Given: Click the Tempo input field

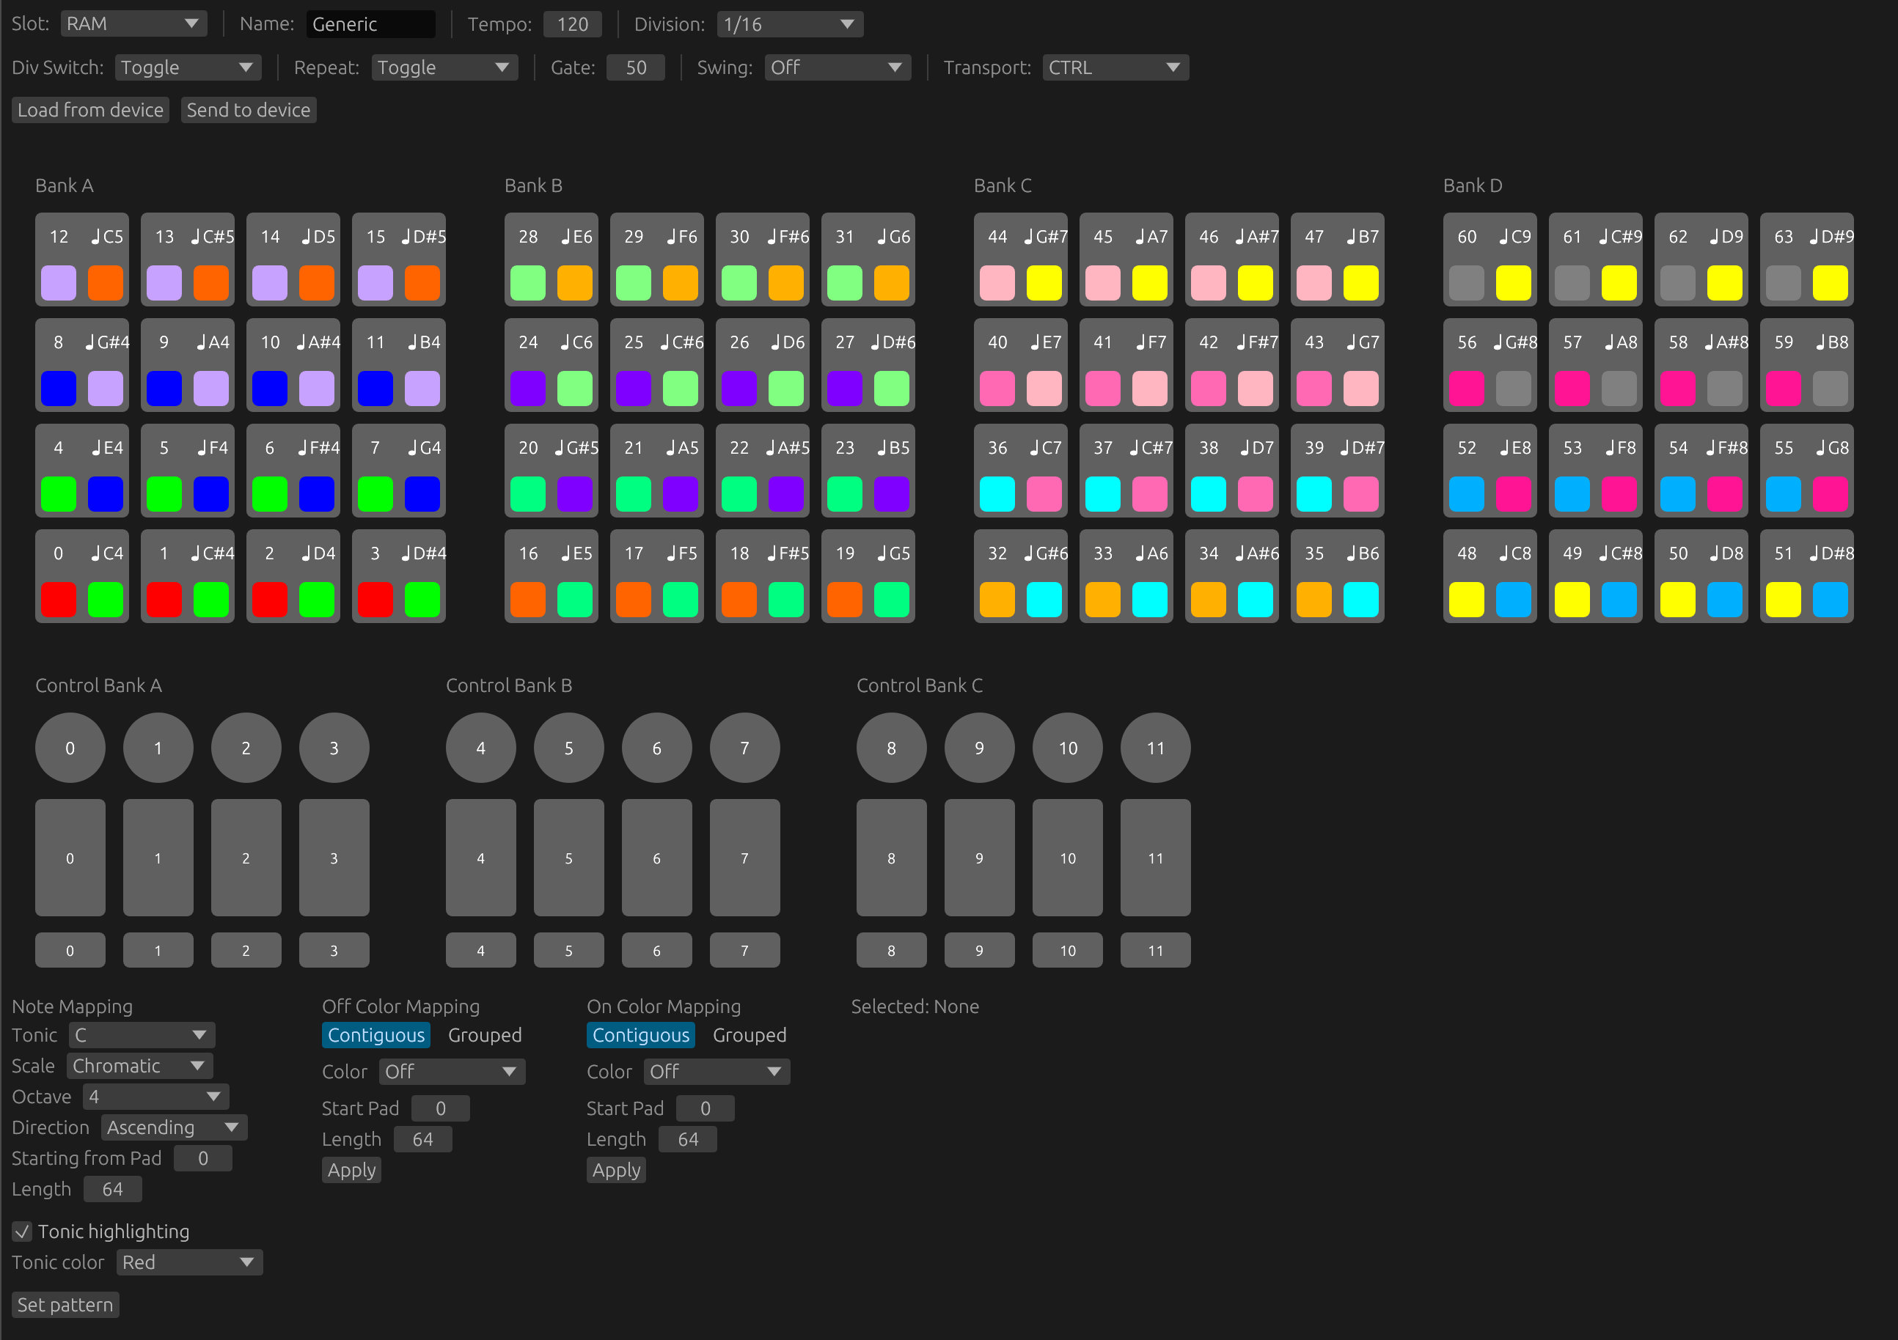Looking at the screenshot, I should click(571, 23).
